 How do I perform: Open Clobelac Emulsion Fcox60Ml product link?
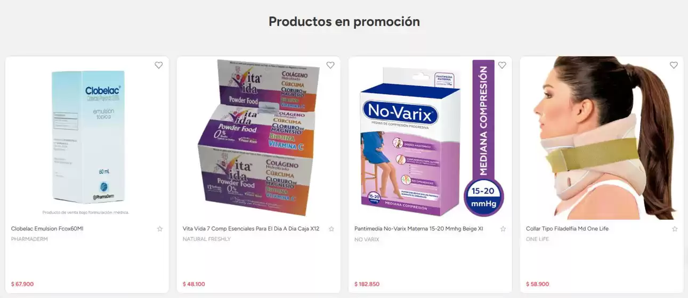pyautogui.click(x=47, y=229)
